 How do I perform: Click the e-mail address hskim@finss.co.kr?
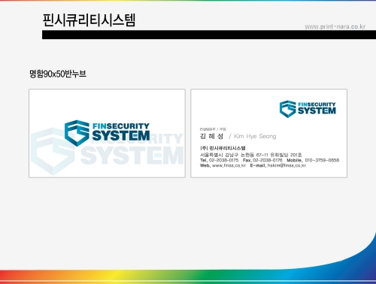pos(287,165)
